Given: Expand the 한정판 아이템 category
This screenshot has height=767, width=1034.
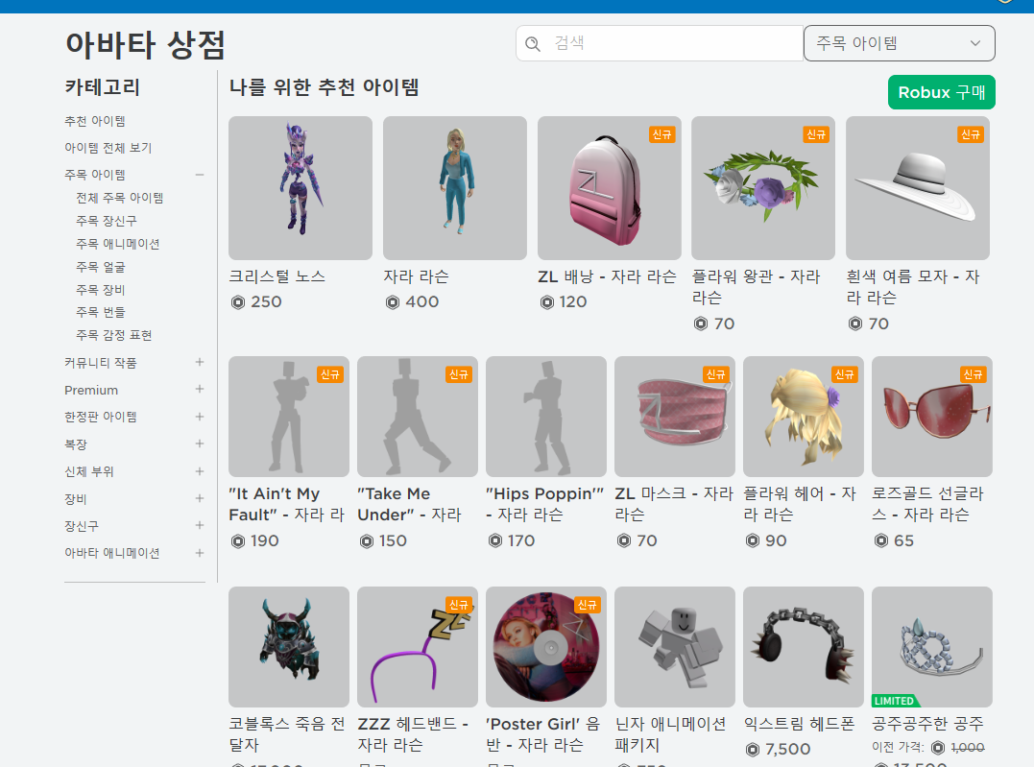Looking at the screenshot, I should 199,417.
